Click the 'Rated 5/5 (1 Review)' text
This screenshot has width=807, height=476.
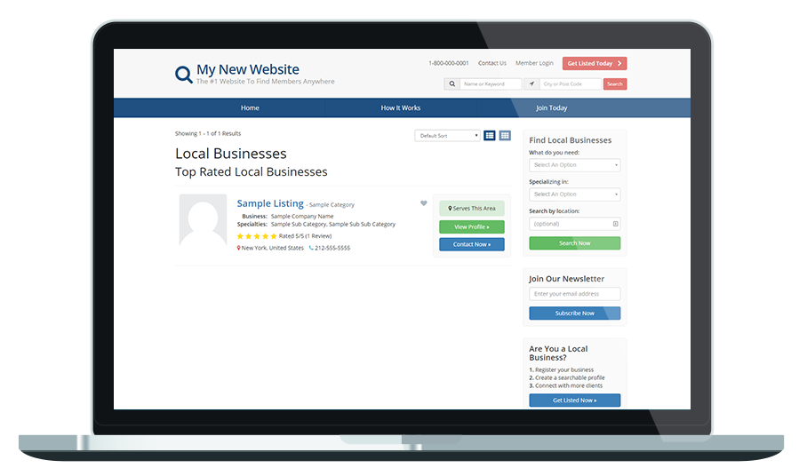pos(305,236)
